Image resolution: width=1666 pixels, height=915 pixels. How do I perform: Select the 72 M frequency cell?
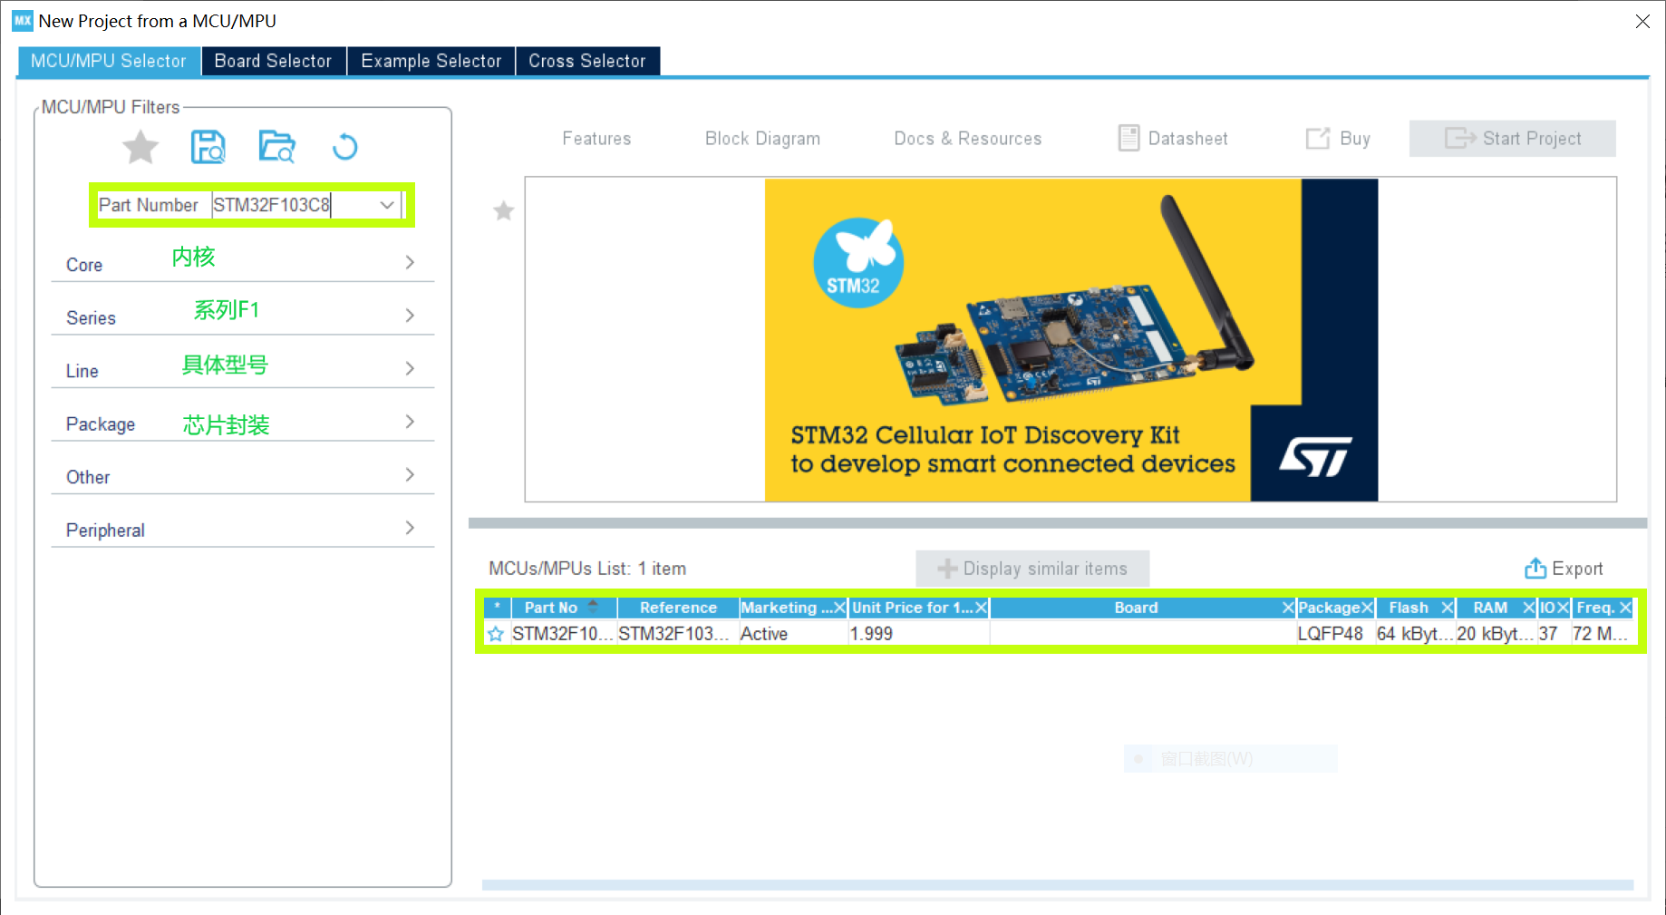click(x=1603, y=634)
